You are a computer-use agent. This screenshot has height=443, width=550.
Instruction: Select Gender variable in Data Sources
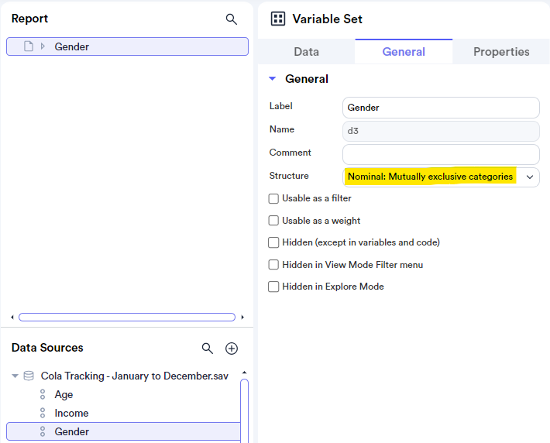[x=123, y=431]
